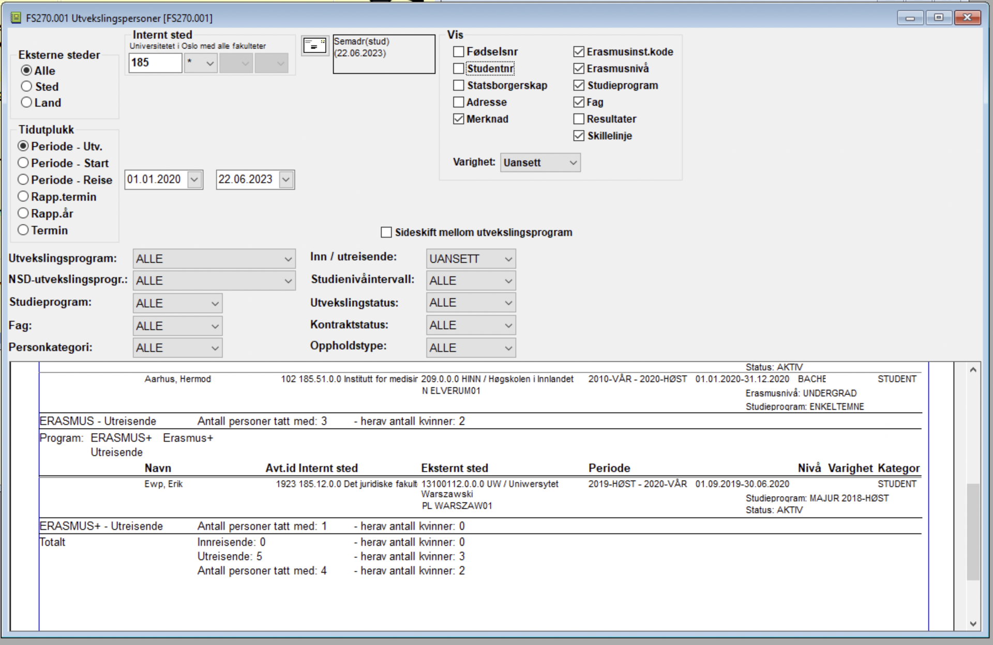Open the start date 01.01.2020 calendar arrow

(194, 180)
